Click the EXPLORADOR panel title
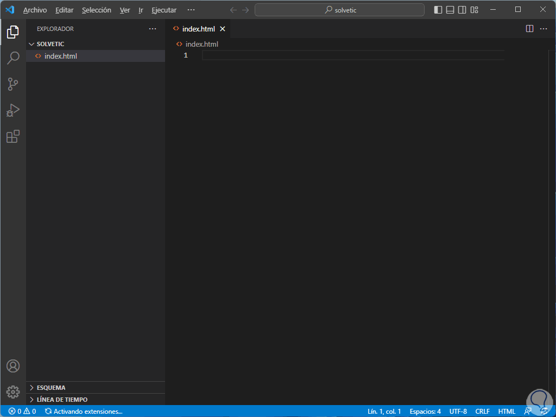Image resolution: width=556 pixels, height=417 pixels. coord(55,29)
